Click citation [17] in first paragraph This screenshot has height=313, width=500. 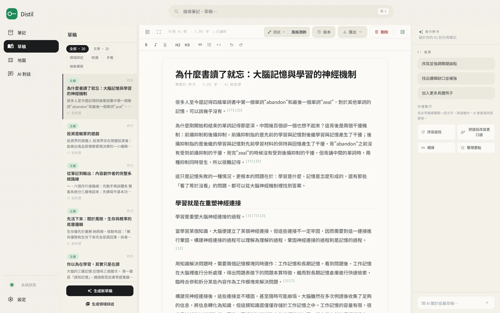pyautogui.click(x=231, y=110)
